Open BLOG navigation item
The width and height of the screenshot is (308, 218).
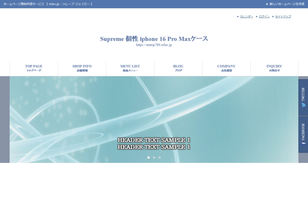[178, 68]
